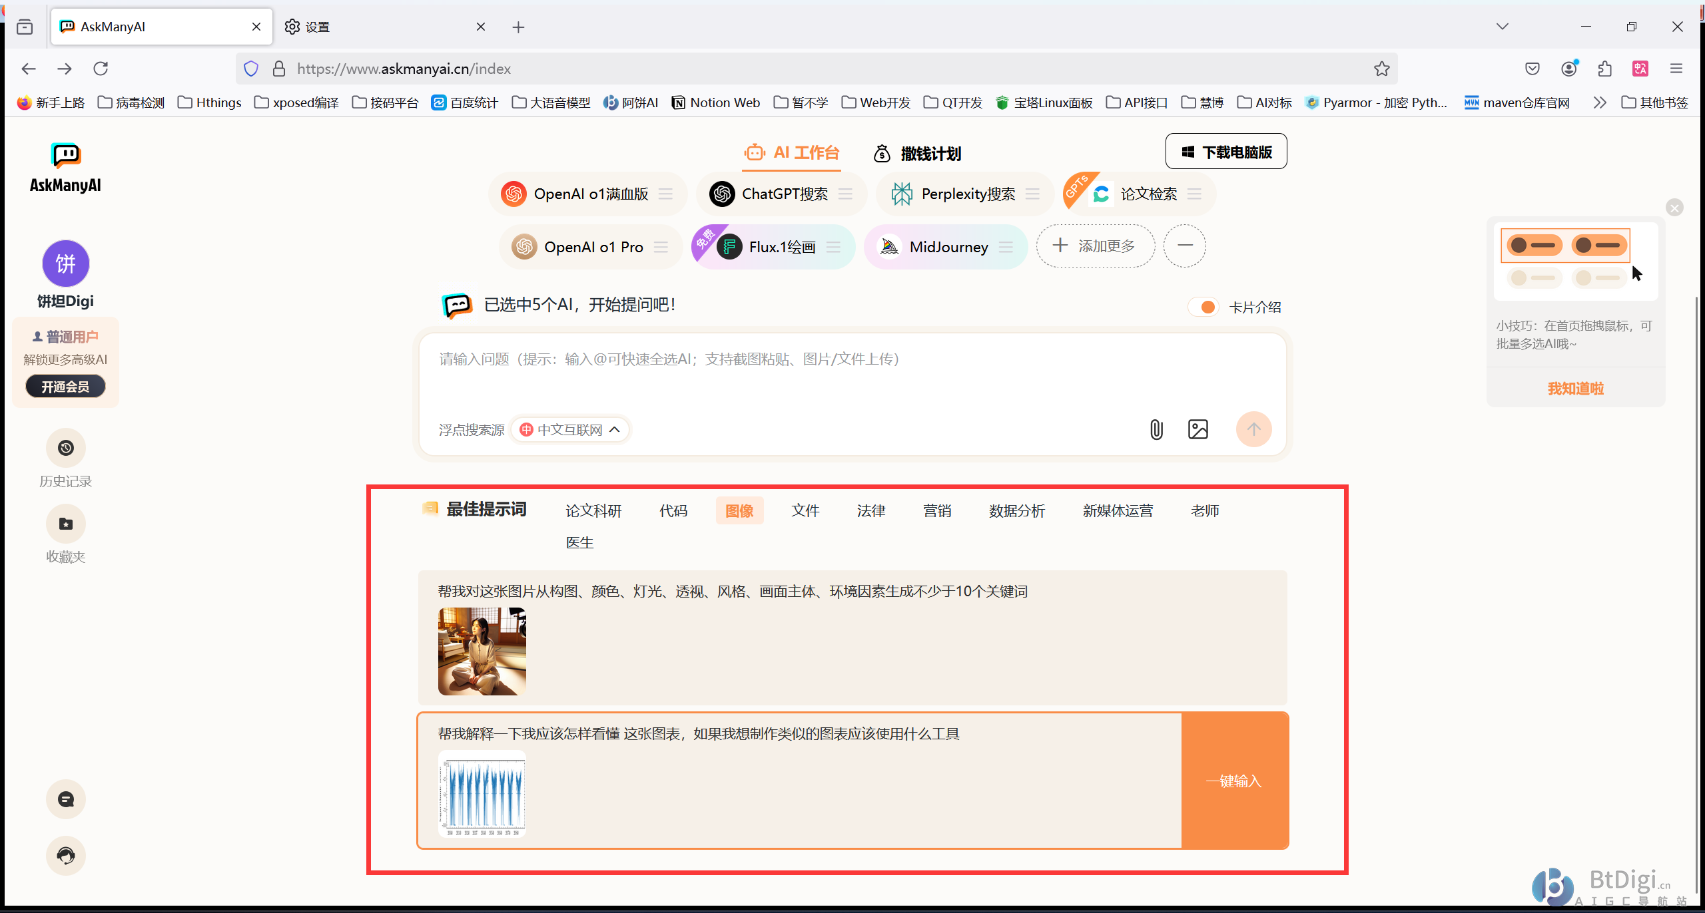Expand the 中文互联网 search source dropdown
The height and width of the screenshot is (913, 1705).
pos(570,430)
